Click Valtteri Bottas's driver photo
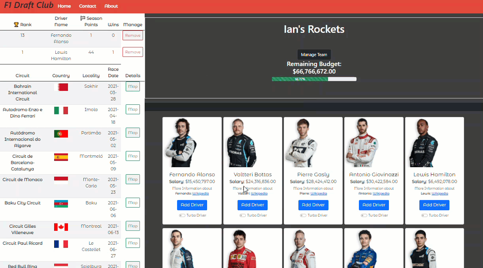This screenshot has height=268, width=483. 242,143
